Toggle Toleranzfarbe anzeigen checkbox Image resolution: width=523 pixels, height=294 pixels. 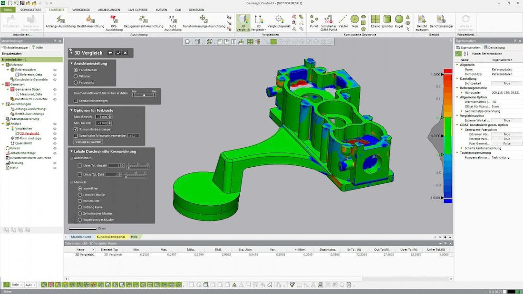76,129
